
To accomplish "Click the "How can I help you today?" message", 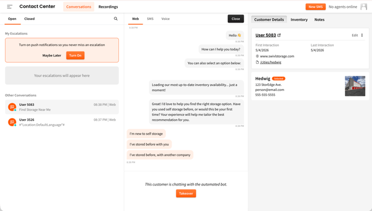I will point(221,49).
